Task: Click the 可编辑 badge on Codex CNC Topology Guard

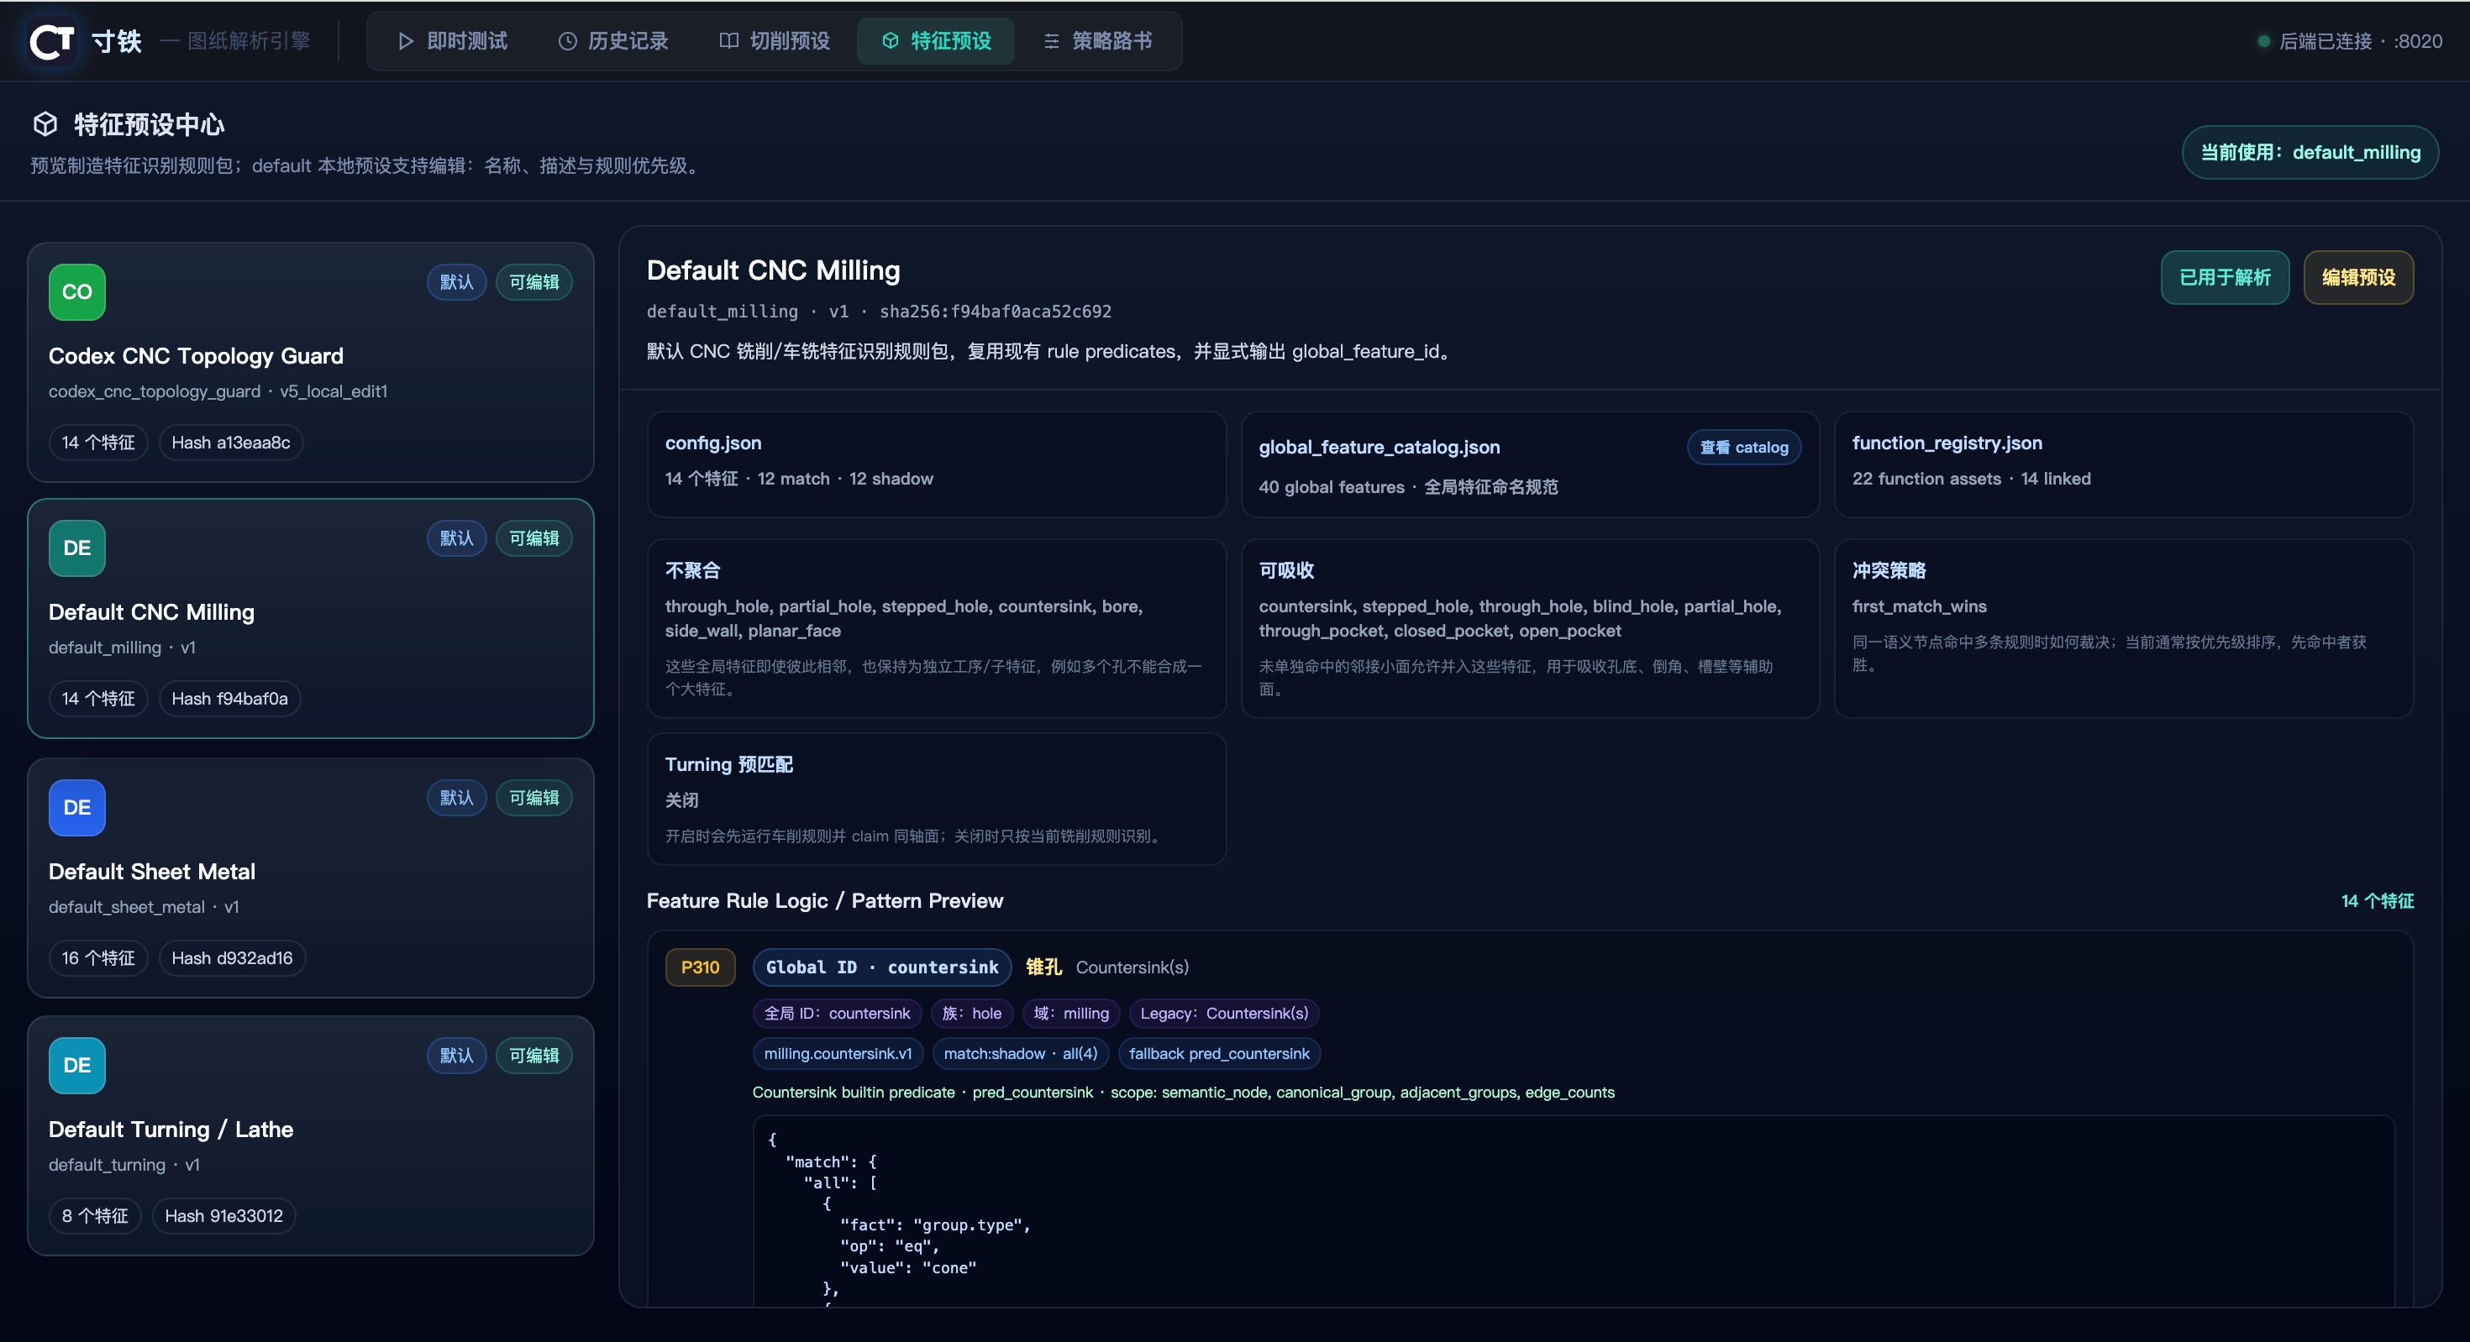Action: tap(534, 282)
